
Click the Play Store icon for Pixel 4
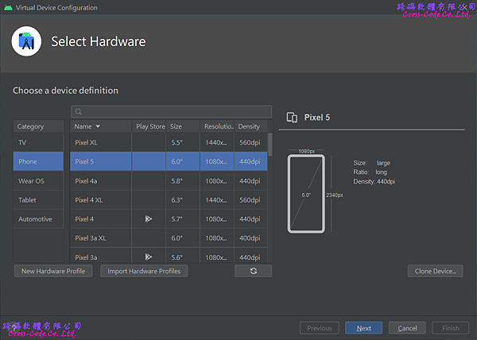click(x=148, y=218)
